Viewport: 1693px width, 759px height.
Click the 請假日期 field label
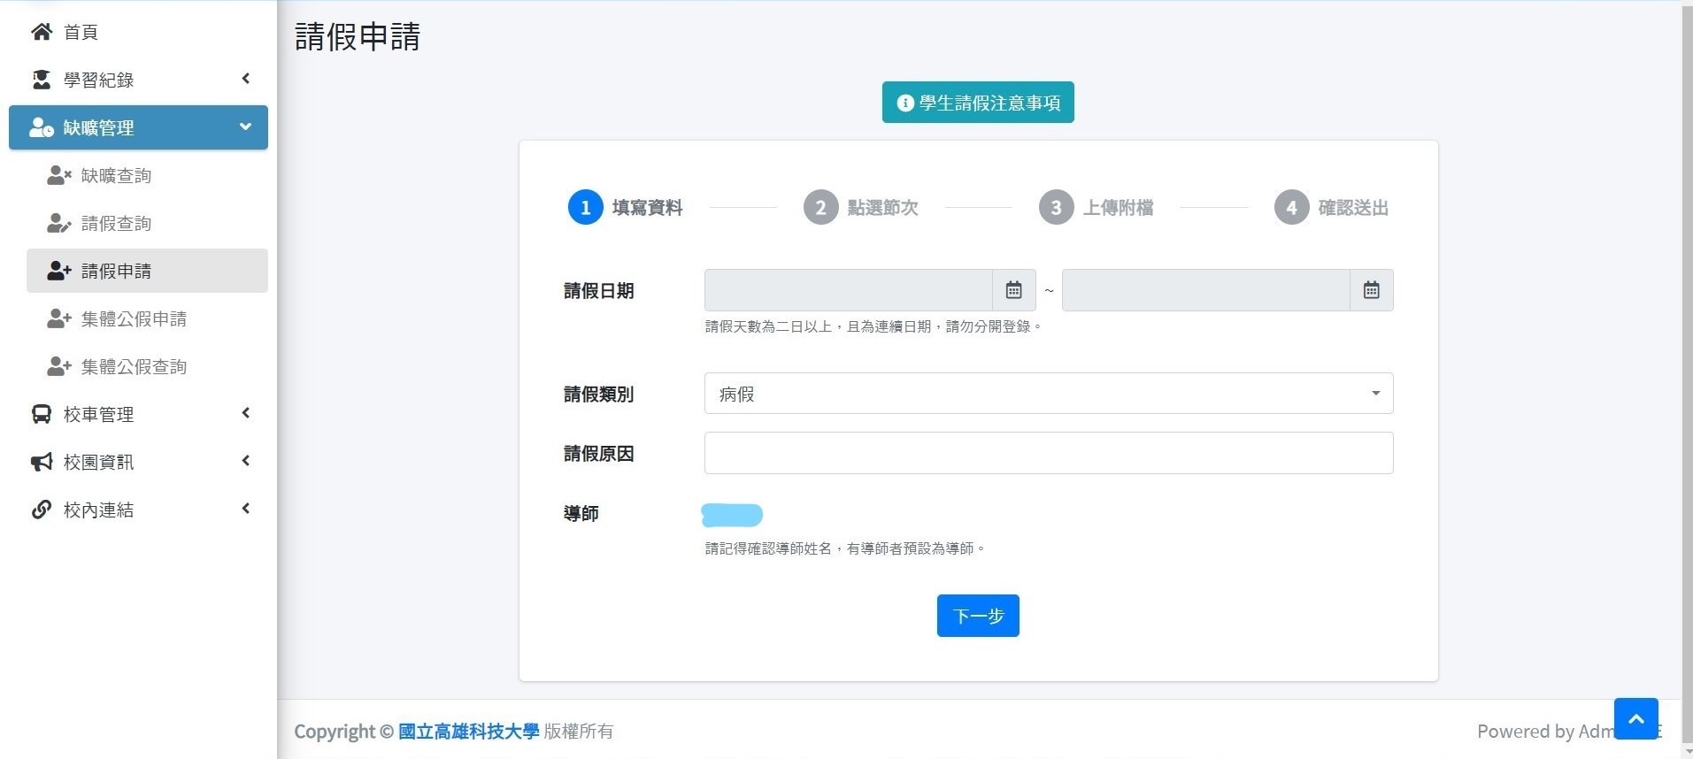pos(599,291)
